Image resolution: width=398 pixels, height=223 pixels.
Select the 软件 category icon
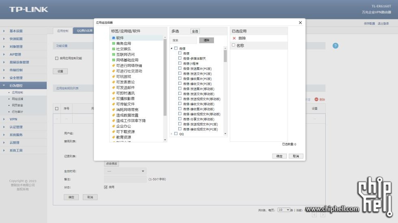[113, 38]
